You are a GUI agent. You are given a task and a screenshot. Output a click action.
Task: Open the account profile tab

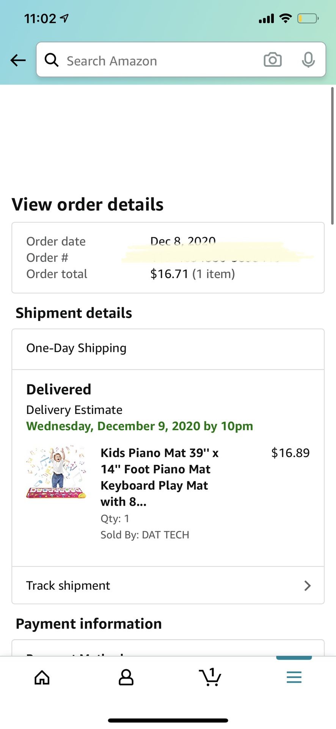coord(126,677)
